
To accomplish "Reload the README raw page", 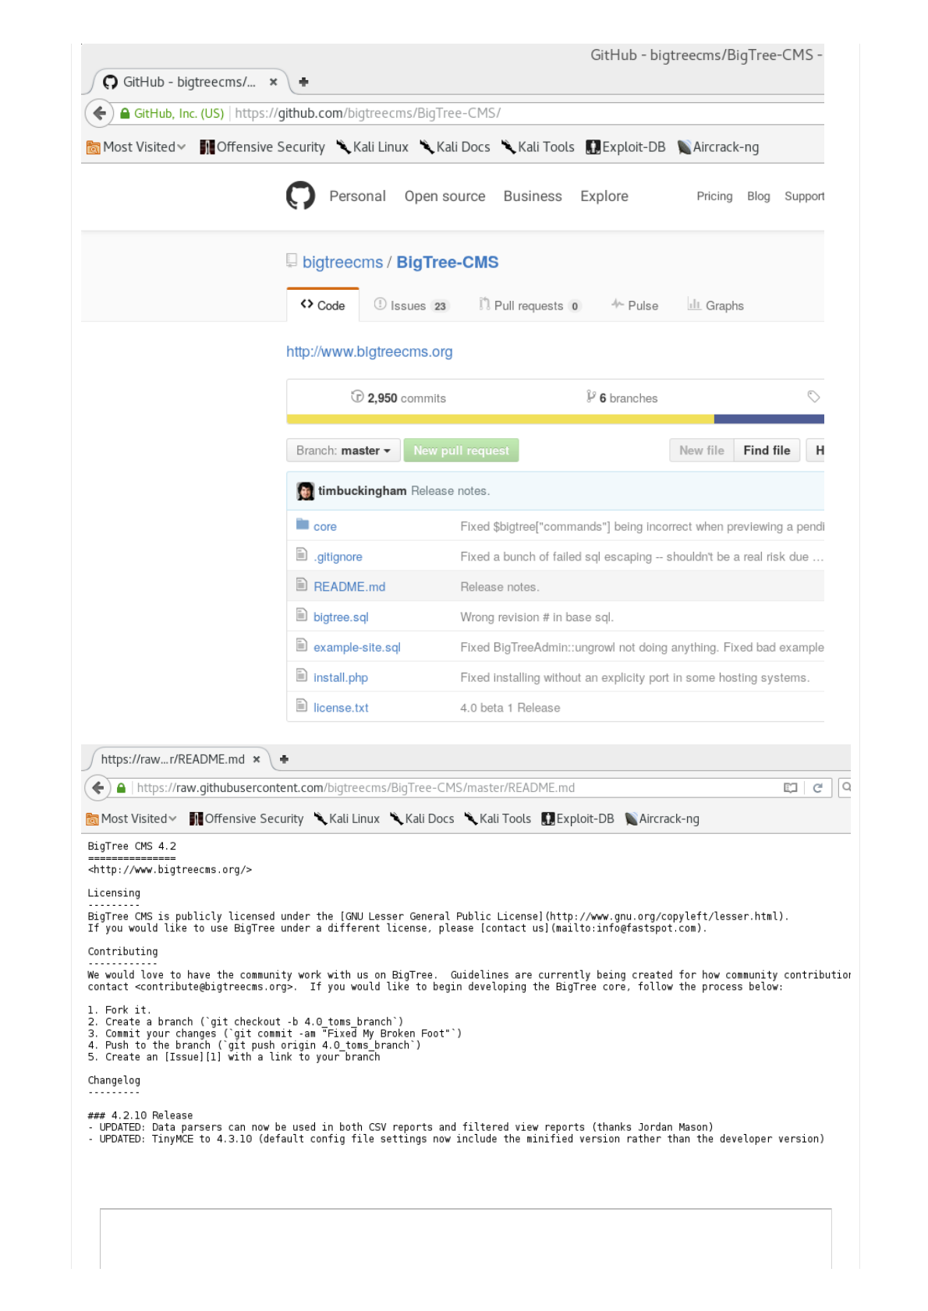I will pyautogui.click(x=817, y=788).
